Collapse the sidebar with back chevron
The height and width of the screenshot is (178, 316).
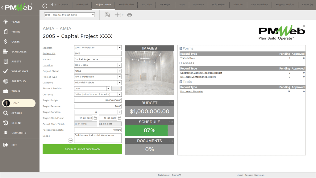coord(2,8)
